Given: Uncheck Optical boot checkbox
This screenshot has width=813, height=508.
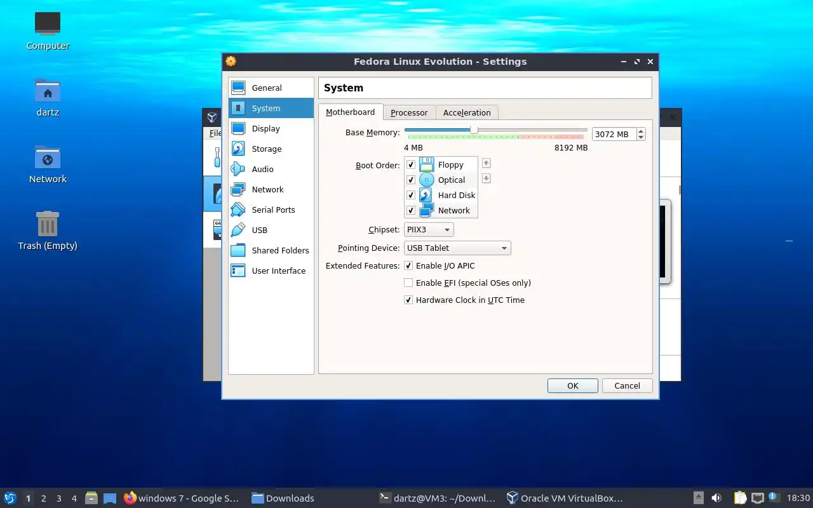Looking at the screenshot, I should point(410,180).
